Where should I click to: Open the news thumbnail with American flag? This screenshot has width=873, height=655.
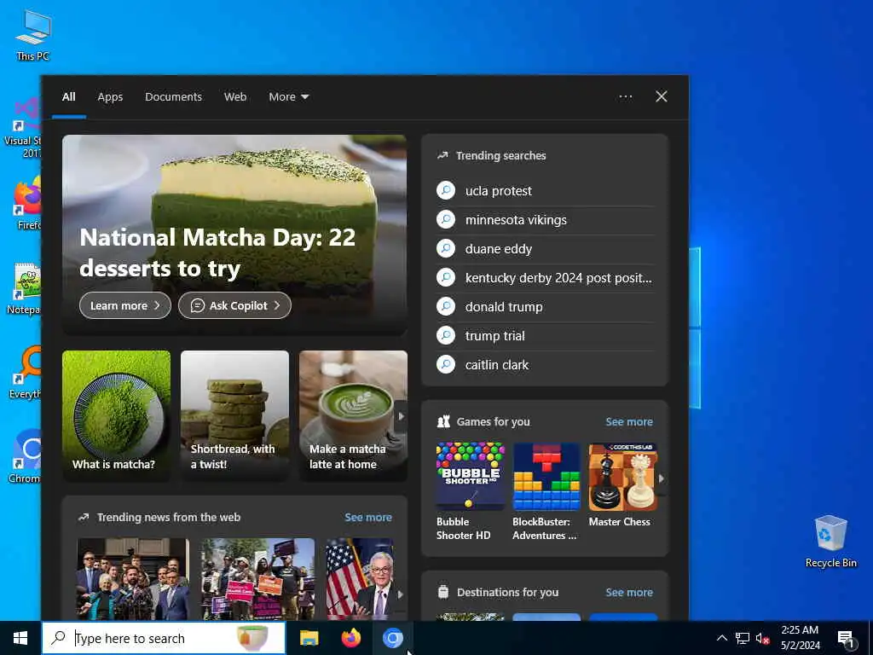click(x=360, y=579)
